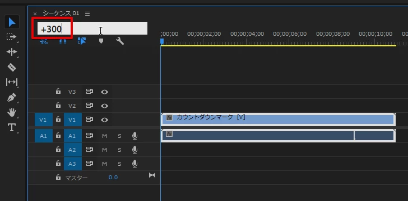Select the Slip tool
This screenshot has height=201, width=408.
11,82
